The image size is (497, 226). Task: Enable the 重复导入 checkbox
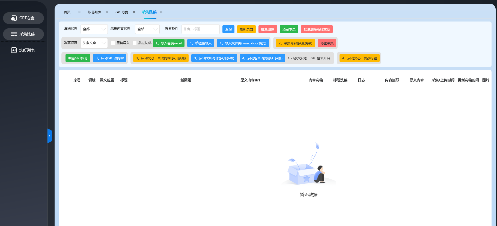click(113, 43)
